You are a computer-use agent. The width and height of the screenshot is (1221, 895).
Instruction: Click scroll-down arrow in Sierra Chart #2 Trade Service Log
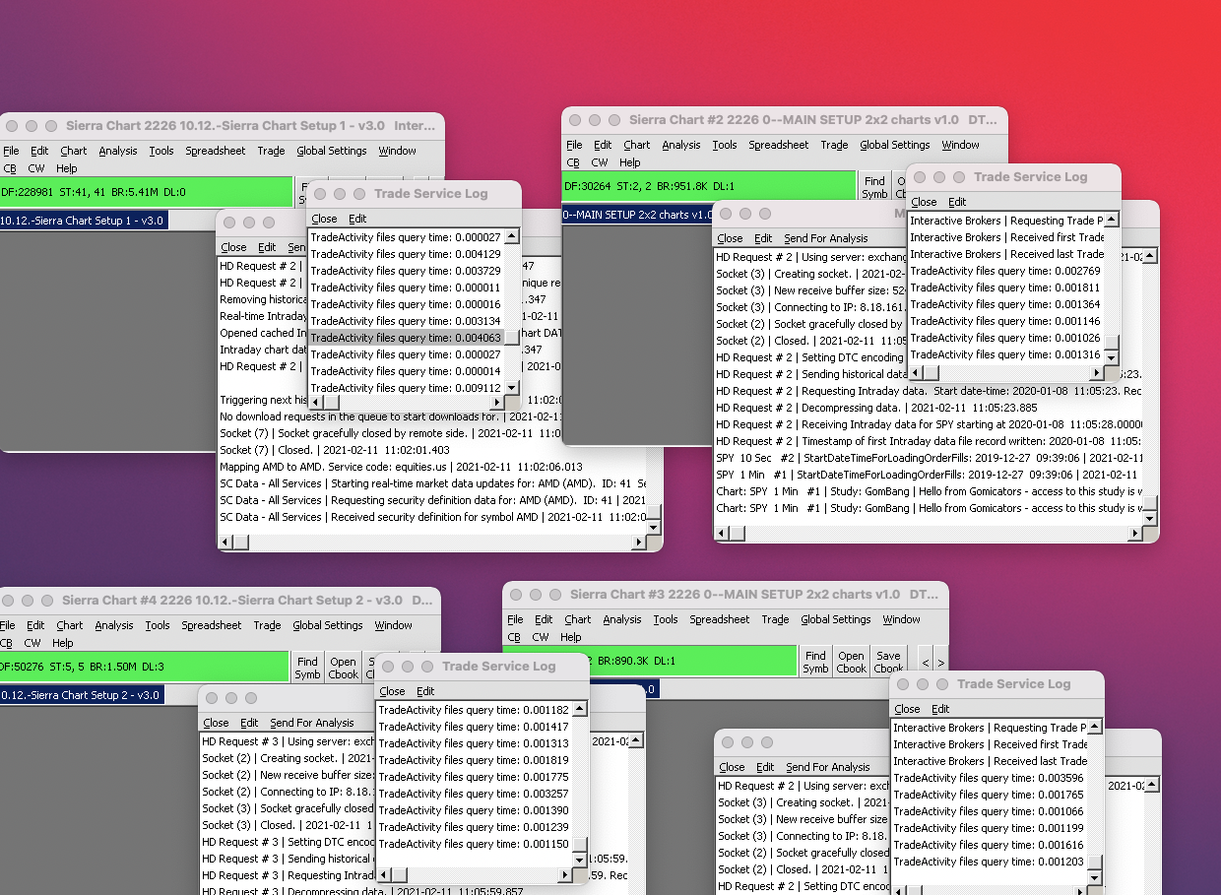[1112, 357]
